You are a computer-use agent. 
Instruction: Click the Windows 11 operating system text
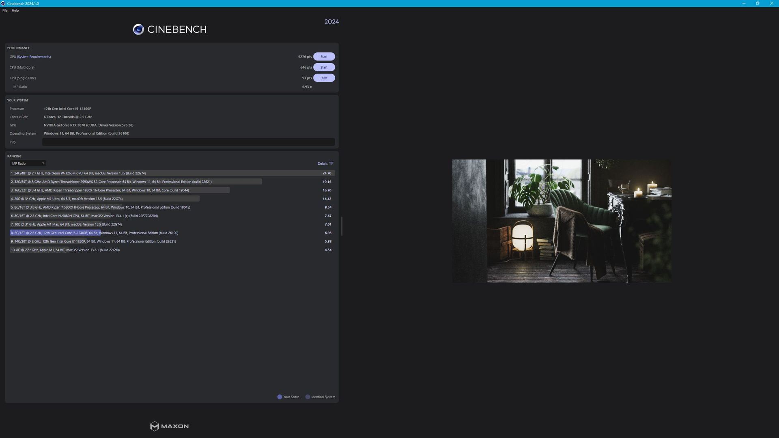[x=86, y=133]
